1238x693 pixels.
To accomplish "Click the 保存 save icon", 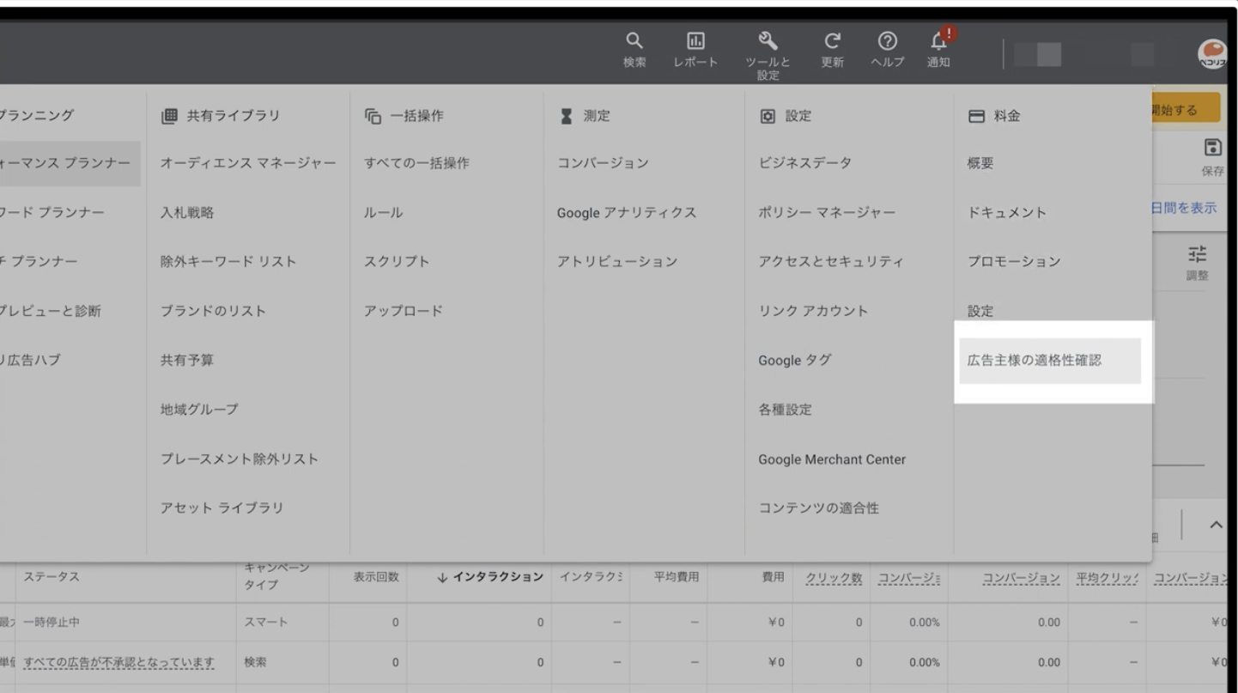I will tap(1212, 147).
